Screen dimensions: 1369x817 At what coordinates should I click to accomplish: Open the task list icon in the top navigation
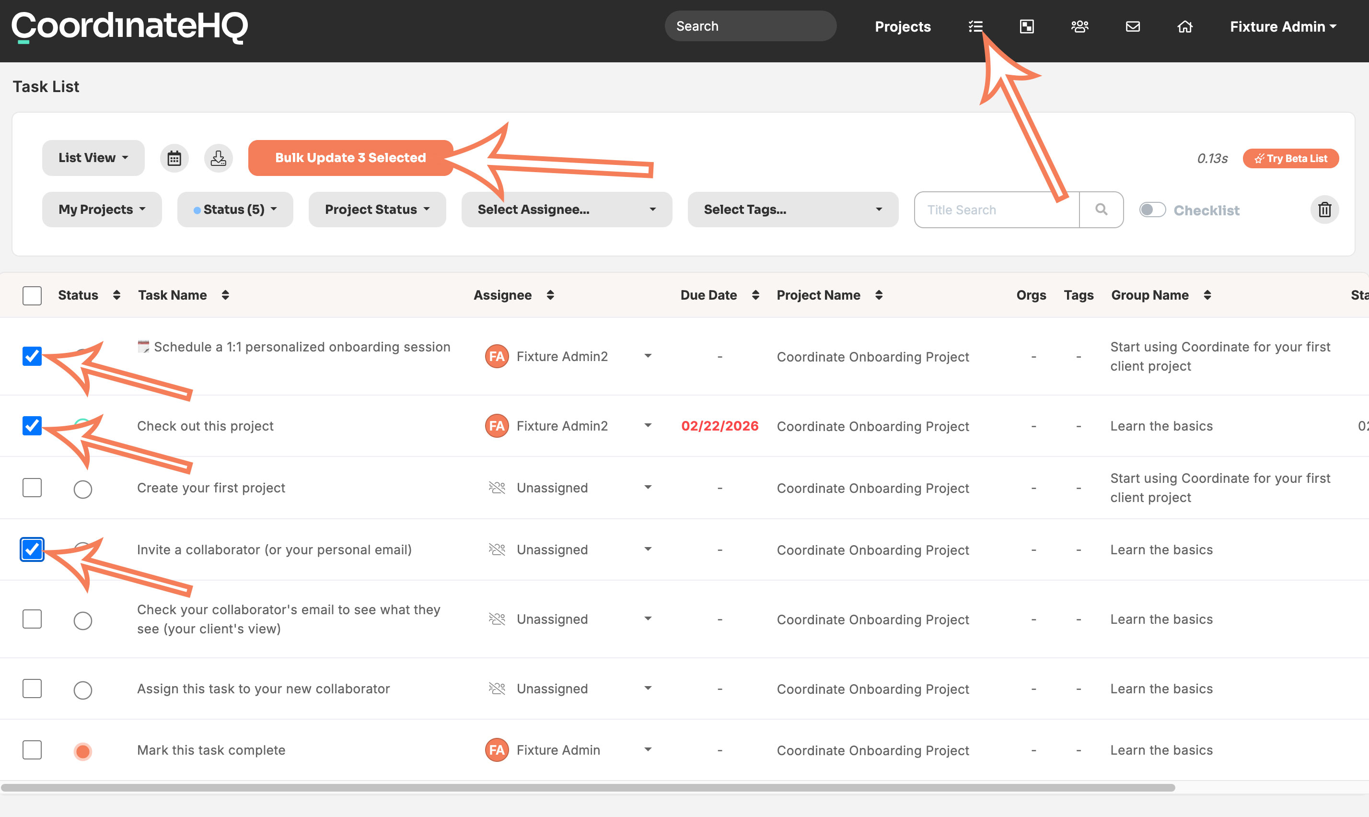975,26
